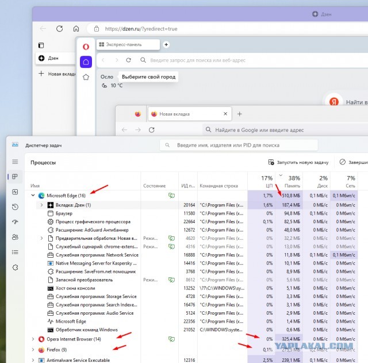Collapse the Microsoft Edge process group
The height and width of the screenshot is (363, 368).
click(33, 196)
